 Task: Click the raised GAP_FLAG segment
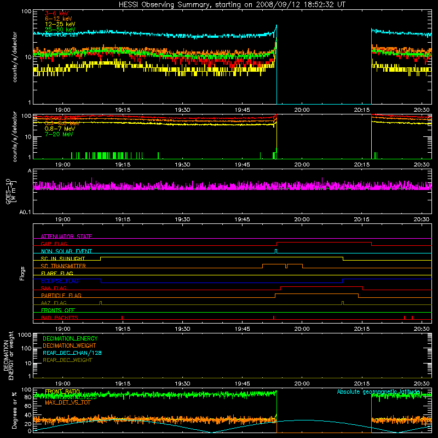324,243
